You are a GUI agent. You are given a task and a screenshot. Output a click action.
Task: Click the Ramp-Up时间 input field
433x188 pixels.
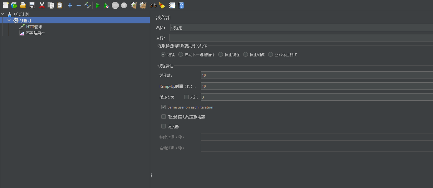coord(317,86)
